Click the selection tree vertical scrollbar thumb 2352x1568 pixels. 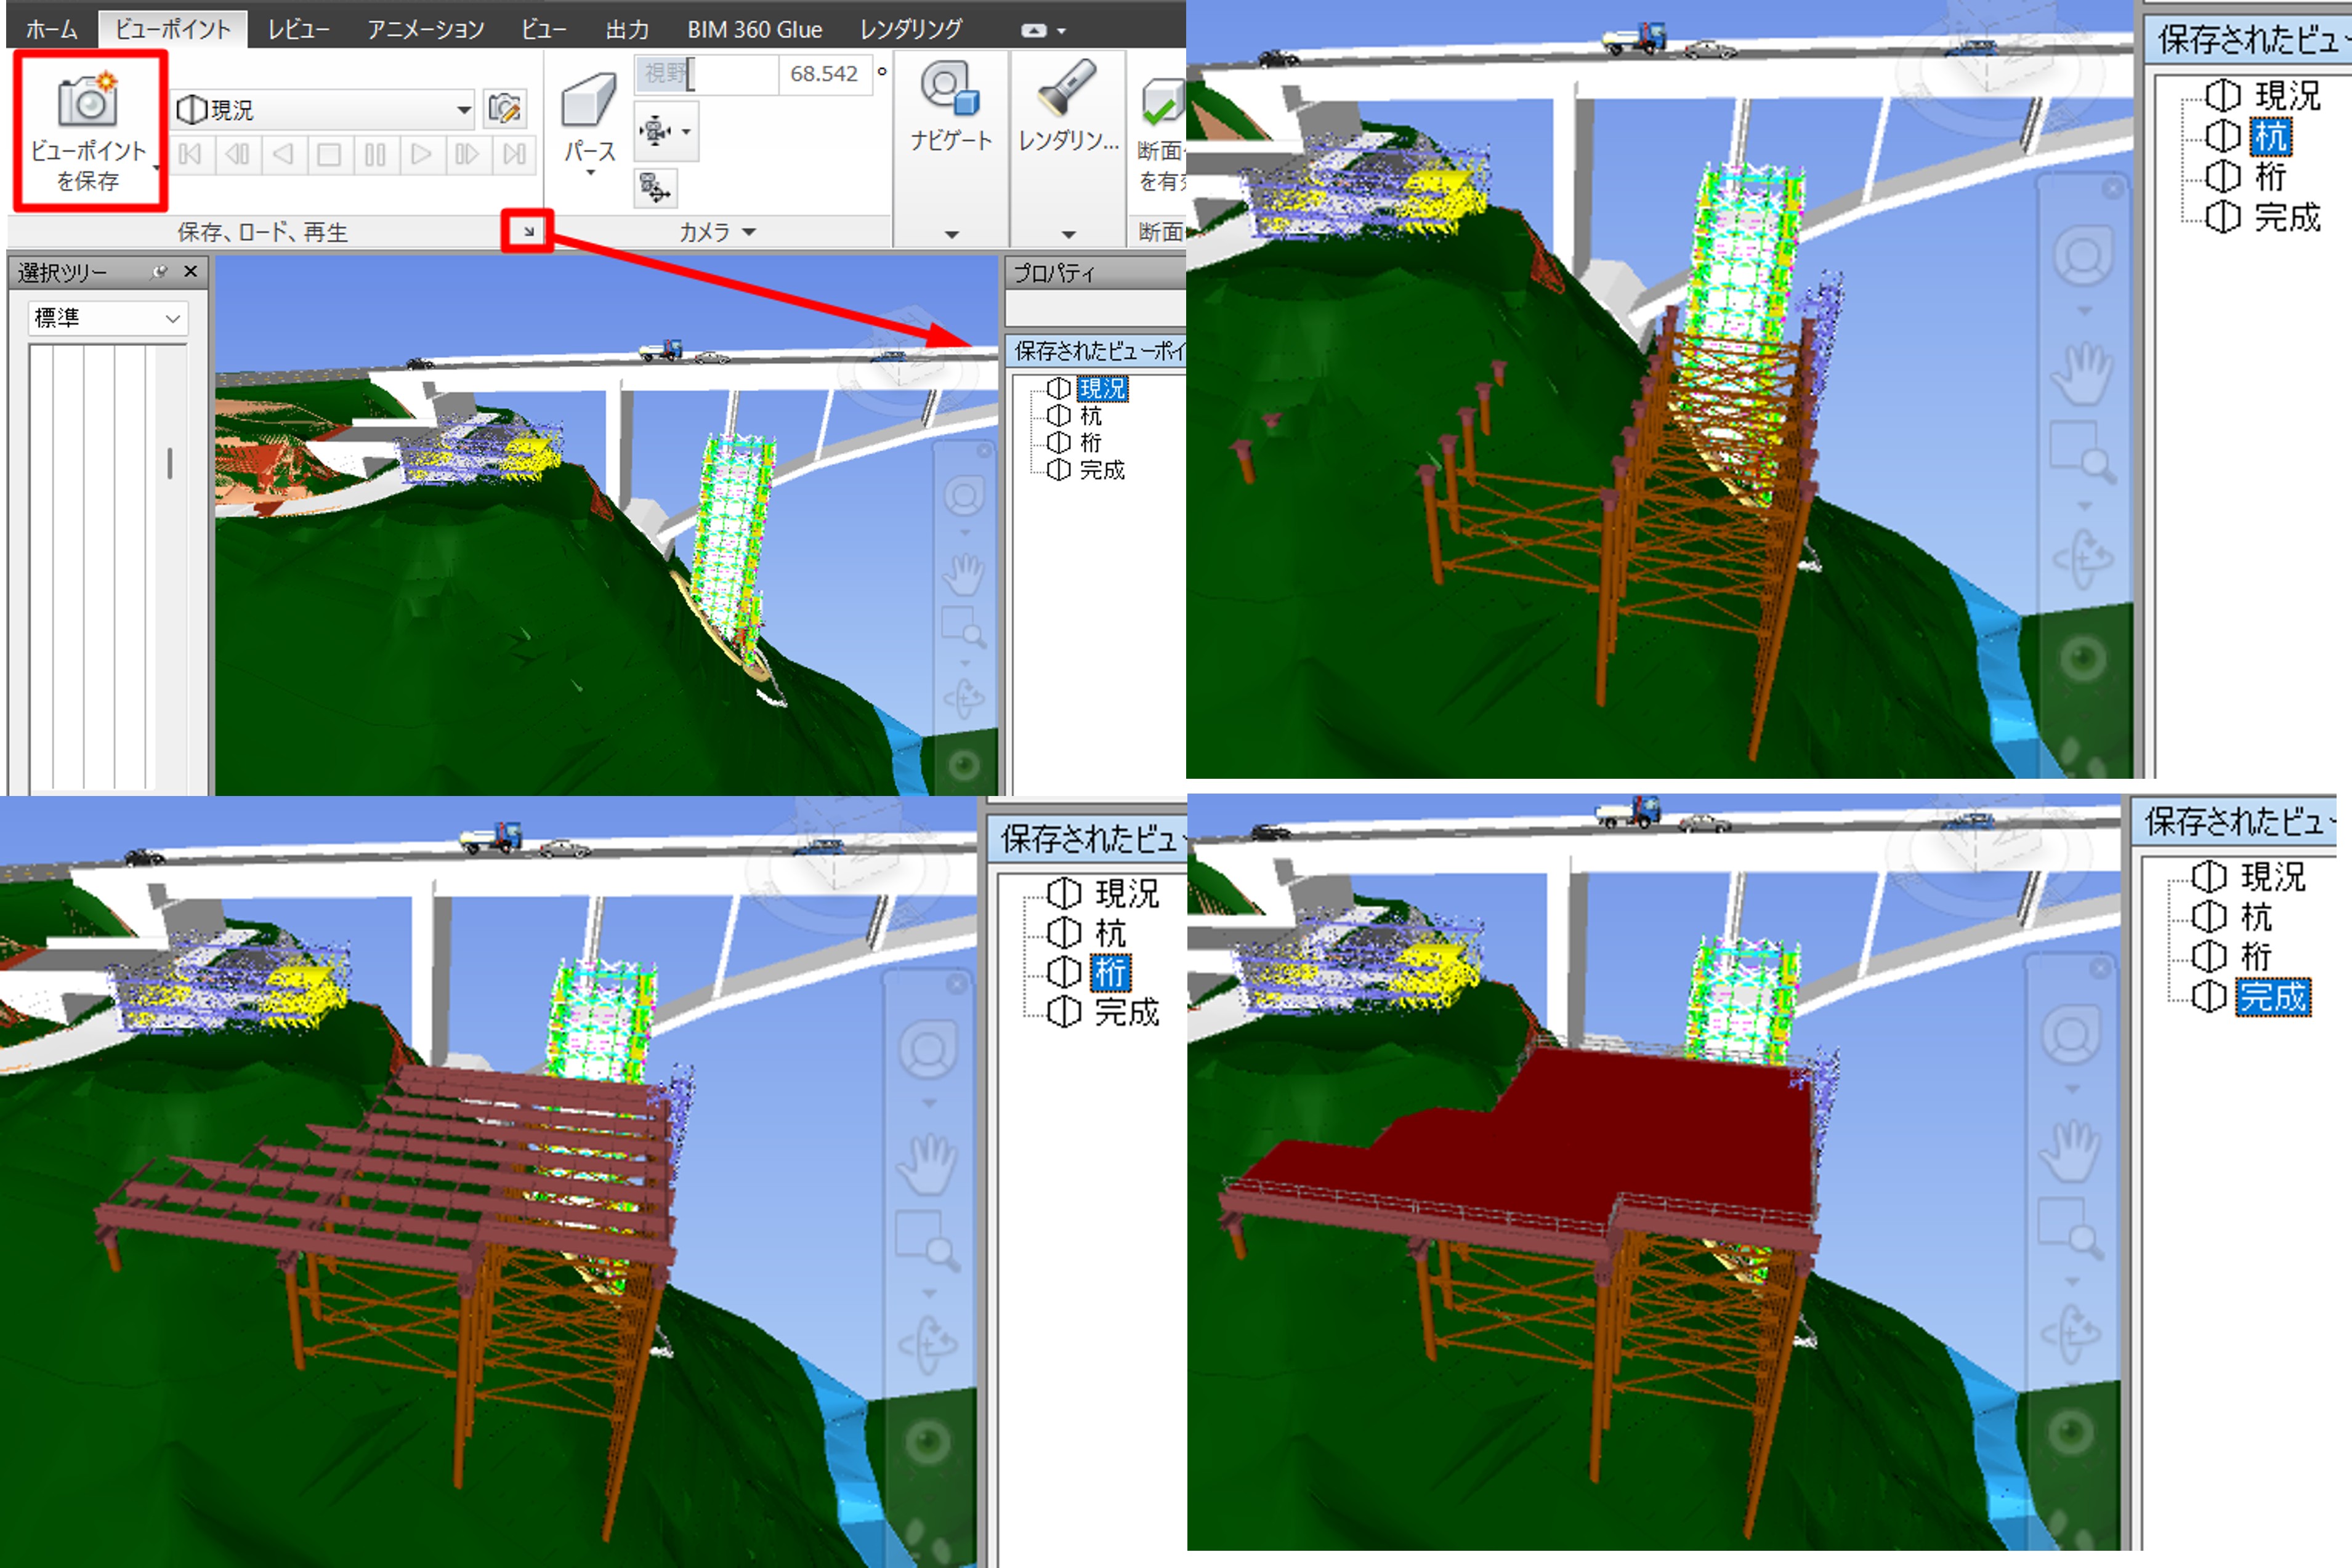click(170, 463)
